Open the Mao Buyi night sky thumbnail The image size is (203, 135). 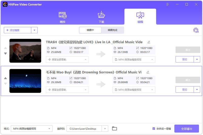(x=25, y=81)
